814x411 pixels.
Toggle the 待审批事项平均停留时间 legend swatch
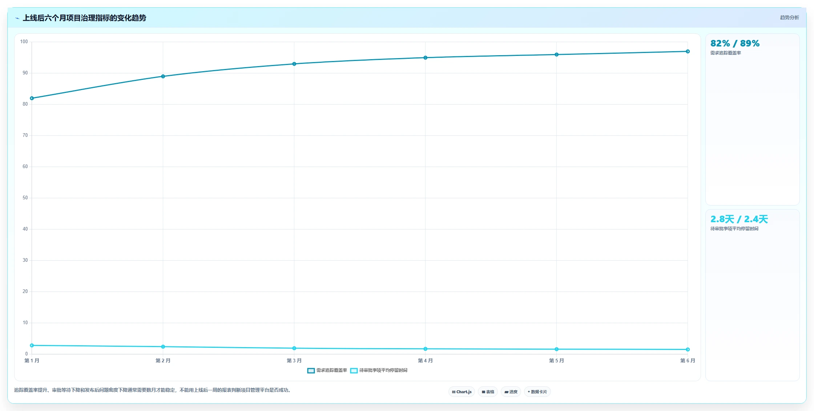pos(354,370)
